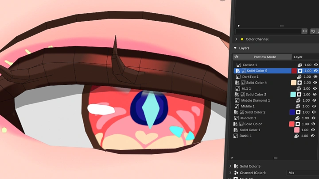Click the double-arrow invert filter icon
This screenshot has height=179, width=319.
click(304, 31)
